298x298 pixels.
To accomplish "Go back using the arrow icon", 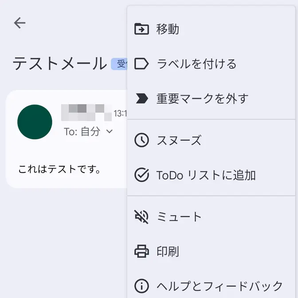I will click(x=20, y=23).
